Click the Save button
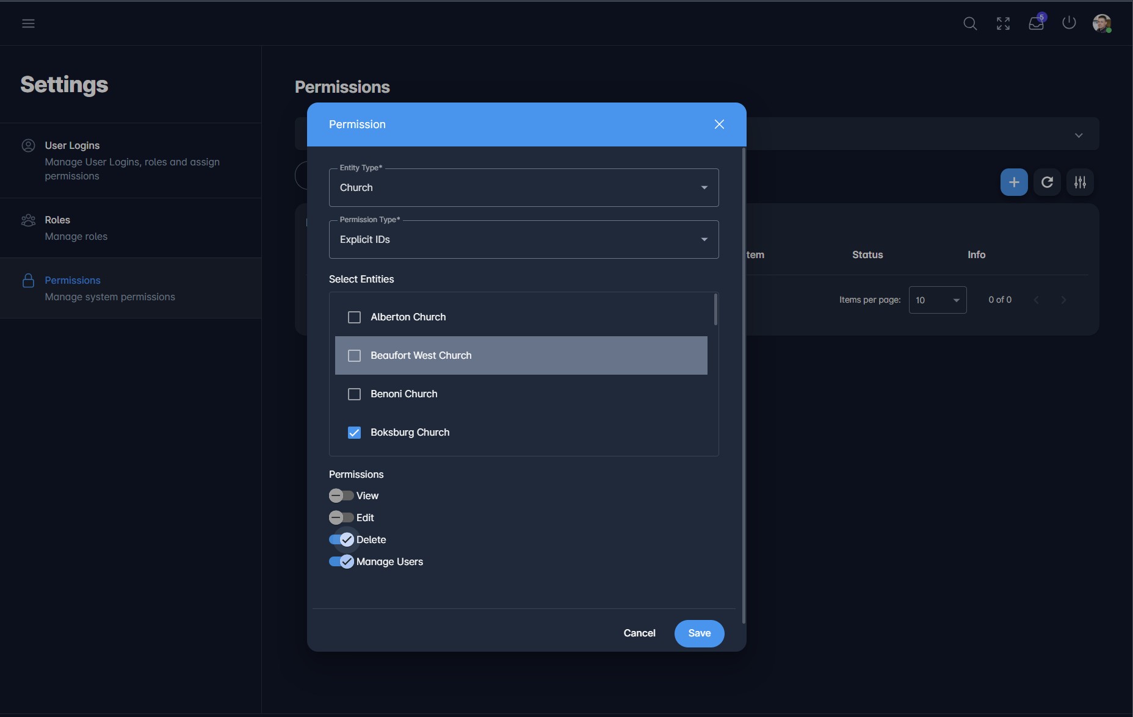This screenshot has height=717, width=1133. (x=698, y=633)
